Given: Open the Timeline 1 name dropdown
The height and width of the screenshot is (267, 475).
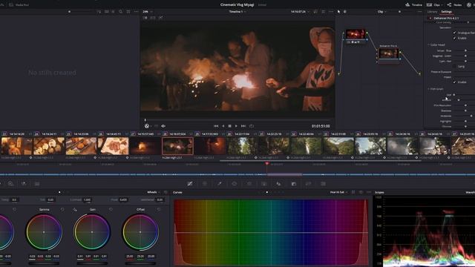Looking at the screenshot, I should point(237,12).
